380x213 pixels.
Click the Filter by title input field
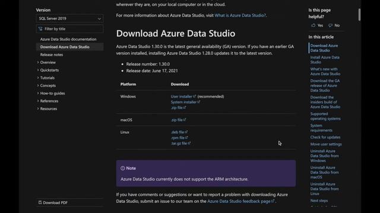point(69,29)
